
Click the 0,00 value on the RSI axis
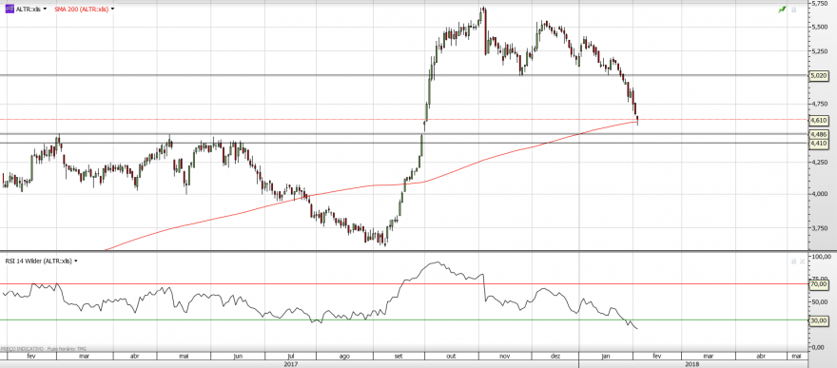[x=817, y=347]
